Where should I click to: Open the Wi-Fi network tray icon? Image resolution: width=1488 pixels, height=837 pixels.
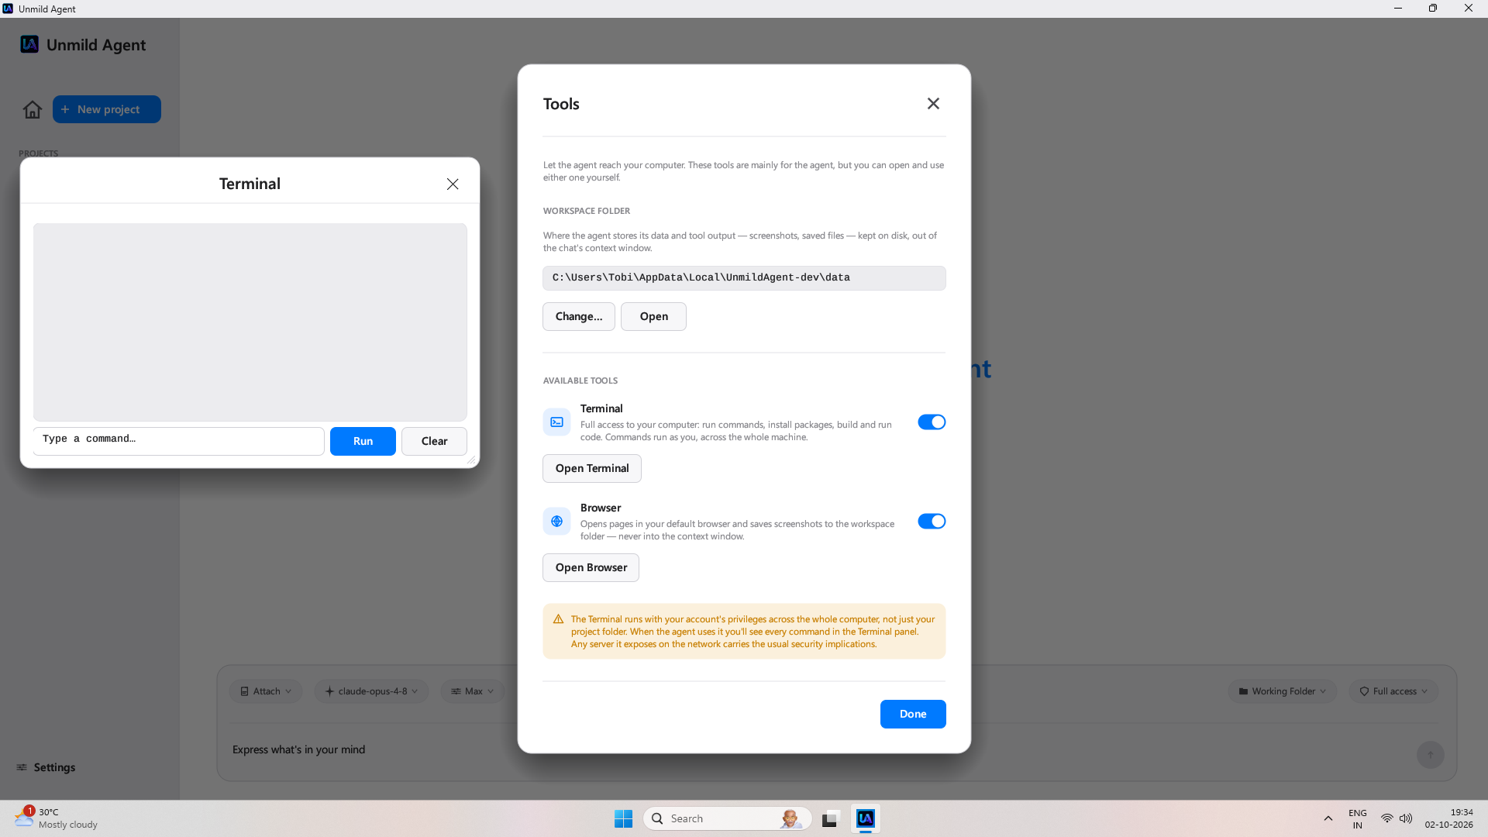tap(1387, 818)
